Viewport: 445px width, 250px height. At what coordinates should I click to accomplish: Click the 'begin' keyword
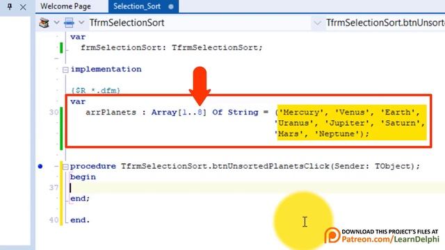pos(83,177)
